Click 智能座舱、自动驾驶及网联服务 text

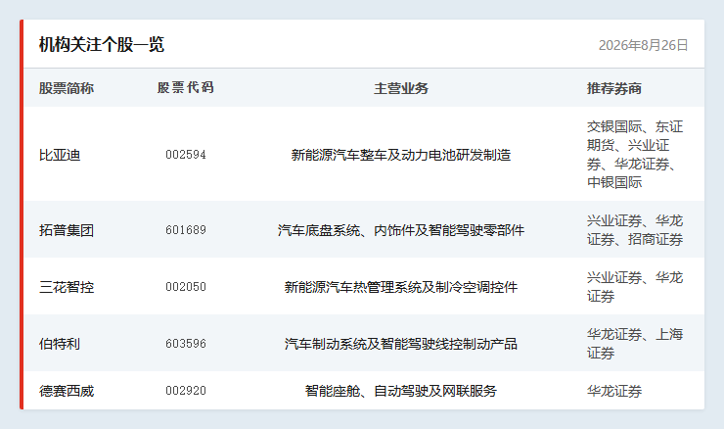[401, 391]
